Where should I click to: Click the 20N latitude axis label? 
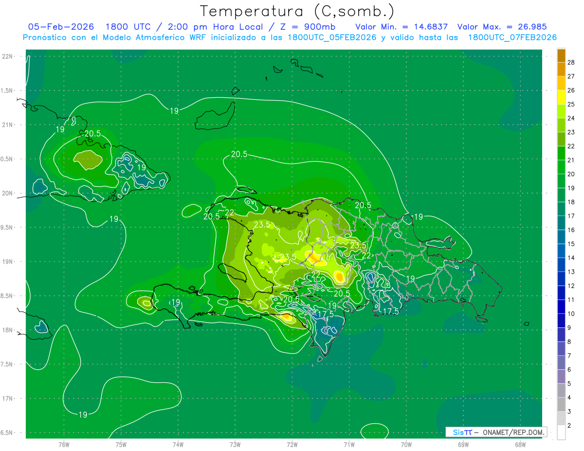point(8,193)
